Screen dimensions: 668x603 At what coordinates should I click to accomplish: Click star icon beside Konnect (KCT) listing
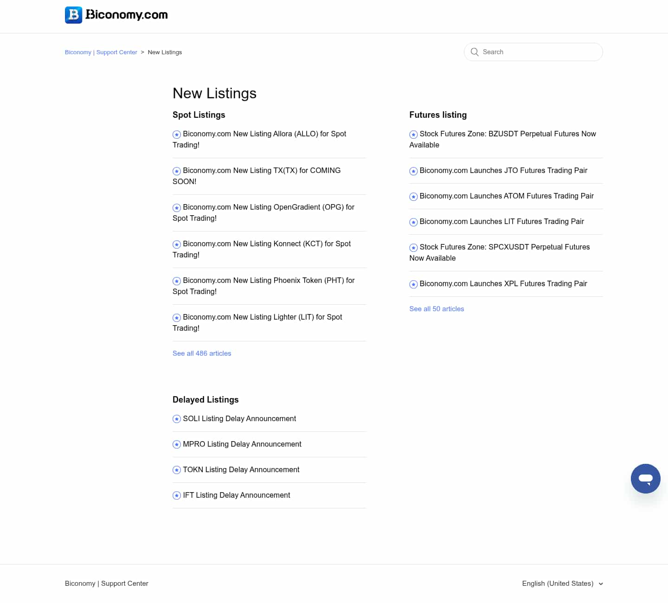pyautogui.click(x=177, y=244)
